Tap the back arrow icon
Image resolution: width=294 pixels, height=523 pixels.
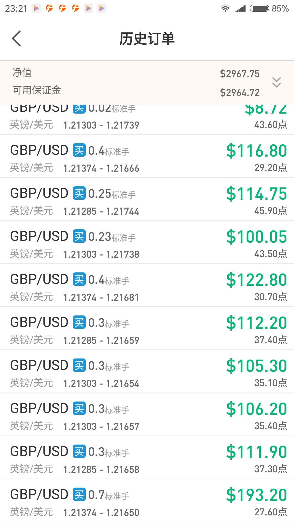pos(17,38)
